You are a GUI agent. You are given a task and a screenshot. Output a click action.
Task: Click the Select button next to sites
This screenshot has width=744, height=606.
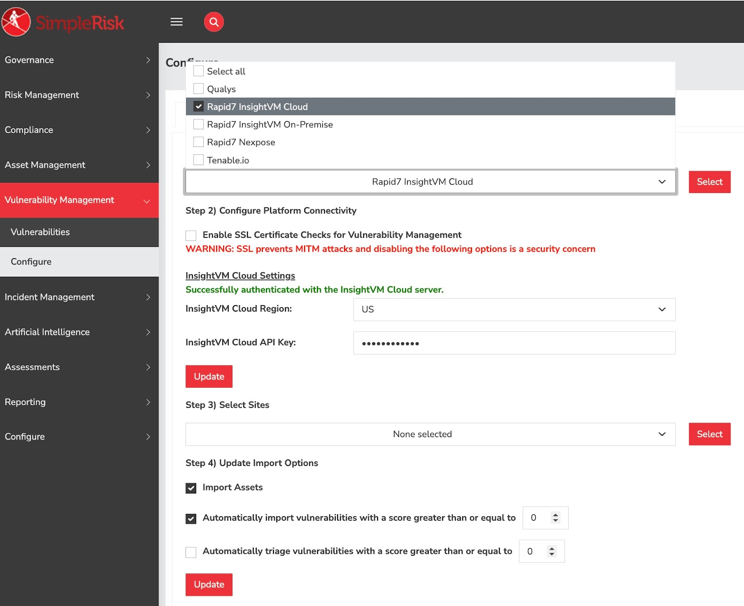coord(709,434)
